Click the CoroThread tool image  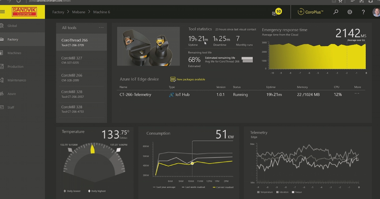point(148,46)
